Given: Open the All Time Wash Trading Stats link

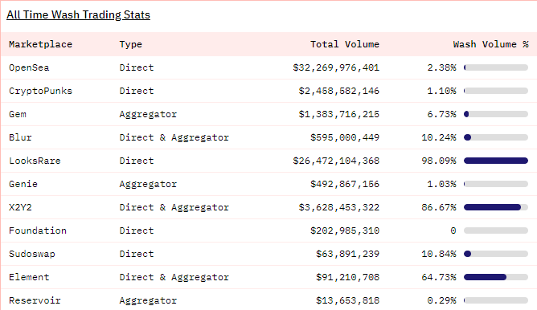Looking at the screenshot, I should [78, 14].
